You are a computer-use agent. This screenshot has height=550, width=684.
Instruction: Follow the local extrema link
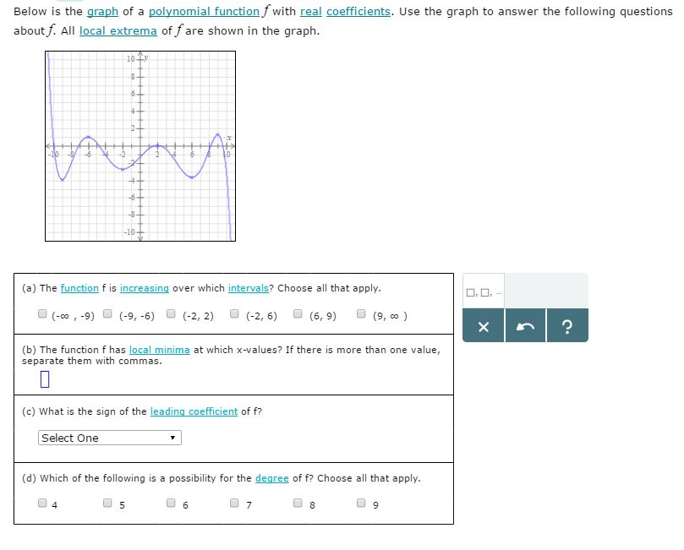[118, 31]
